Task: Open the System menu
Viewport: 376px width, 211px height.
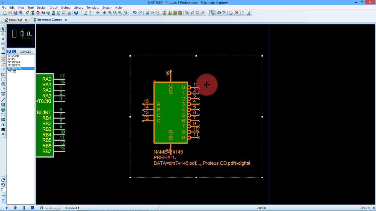Action: point(107,8)
